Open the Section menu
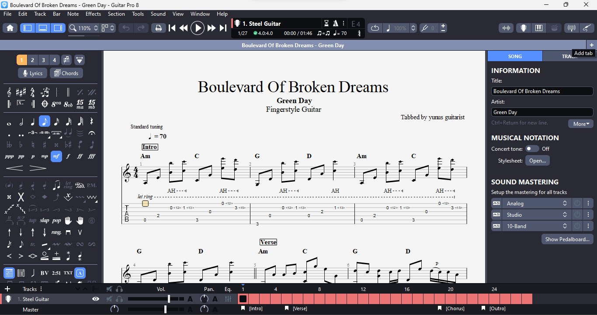 point(116,14)
